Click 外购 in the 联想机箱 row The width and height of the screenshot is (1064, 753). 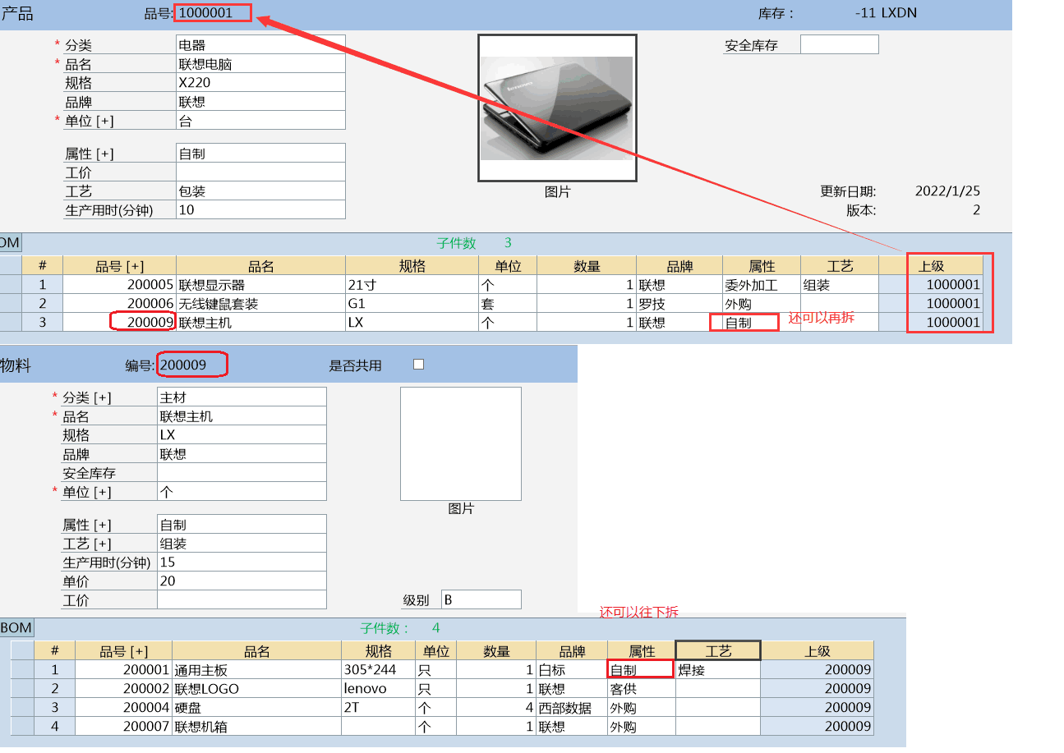641,727
